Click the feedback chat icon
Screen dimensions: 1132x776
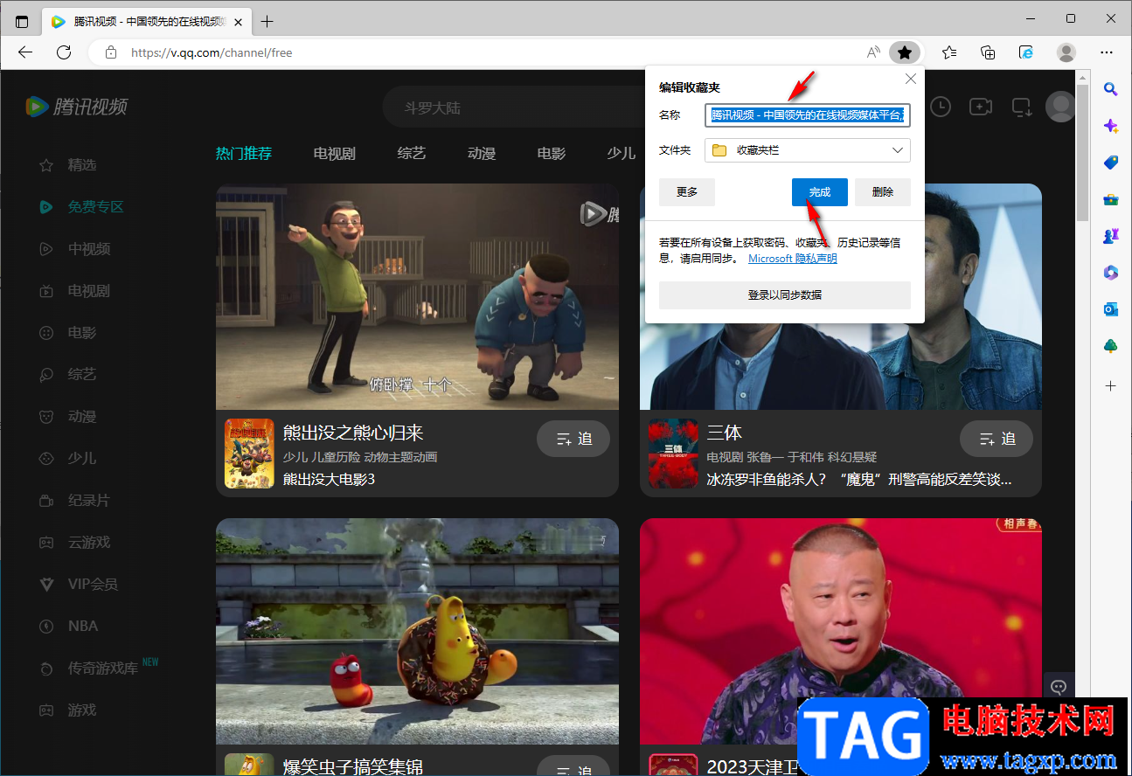pos(1059,687)
